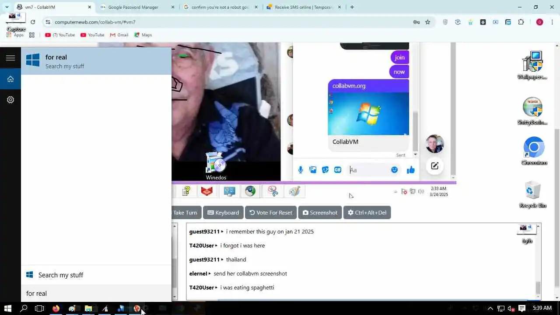
Task: Click the taskbar search magnifier
Action: (x=24, y=308)
